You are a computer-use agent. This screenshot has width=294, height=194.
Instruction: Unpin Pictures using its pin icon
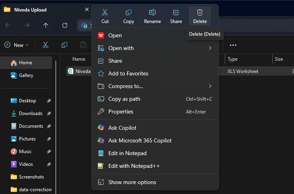49,139
